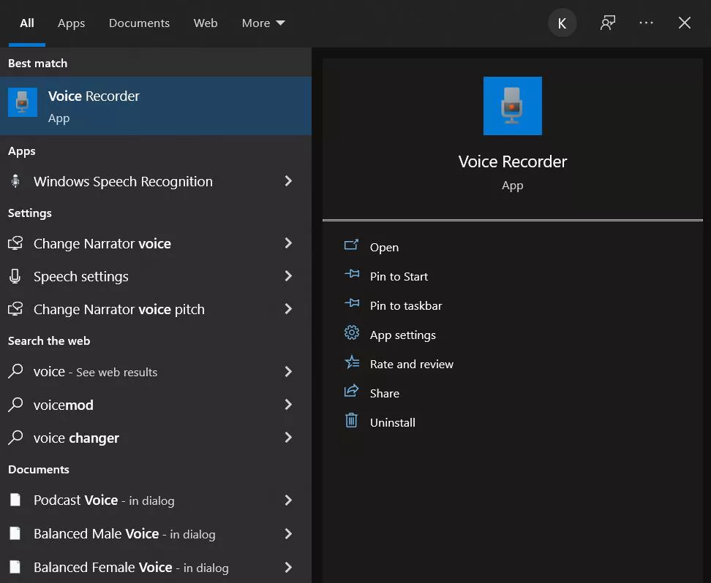711x583 pixels.
Task: Click Open in the app actions
Action: tap(384, 248)
